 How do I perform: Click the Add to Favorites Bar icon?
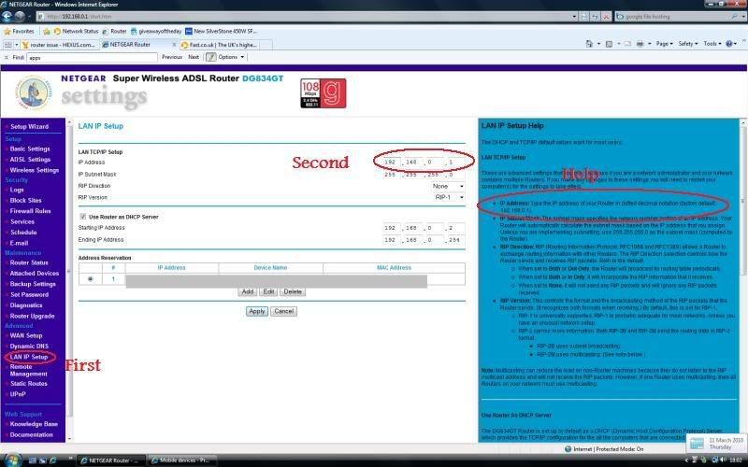click(47, 31)
